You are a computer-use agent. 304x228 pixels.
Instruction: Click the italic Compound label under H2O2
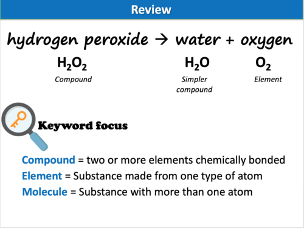click(x=73, y=80)
